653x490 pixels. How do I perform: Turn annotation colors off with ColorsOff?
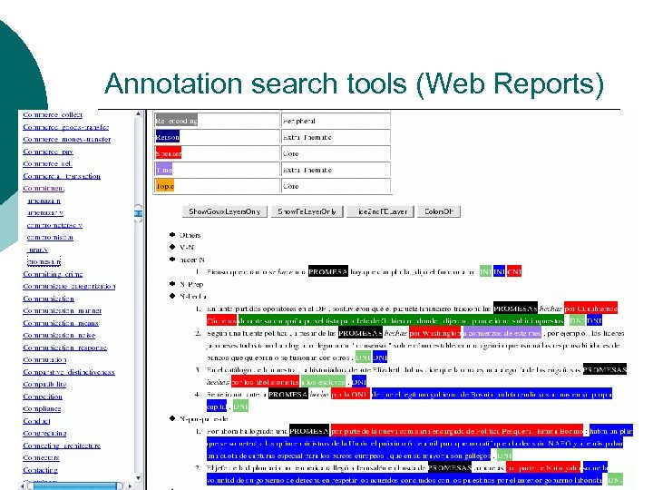coord(439,211)
